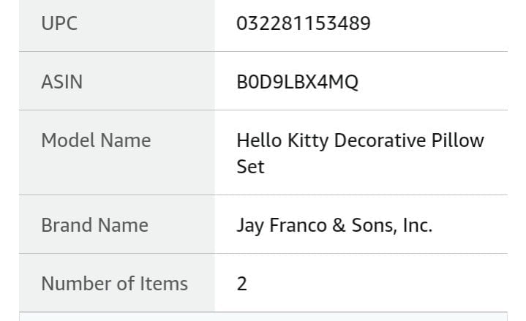526x321 pixels.
Task: Click the Model Name label
Action: (x=96, y=140)
